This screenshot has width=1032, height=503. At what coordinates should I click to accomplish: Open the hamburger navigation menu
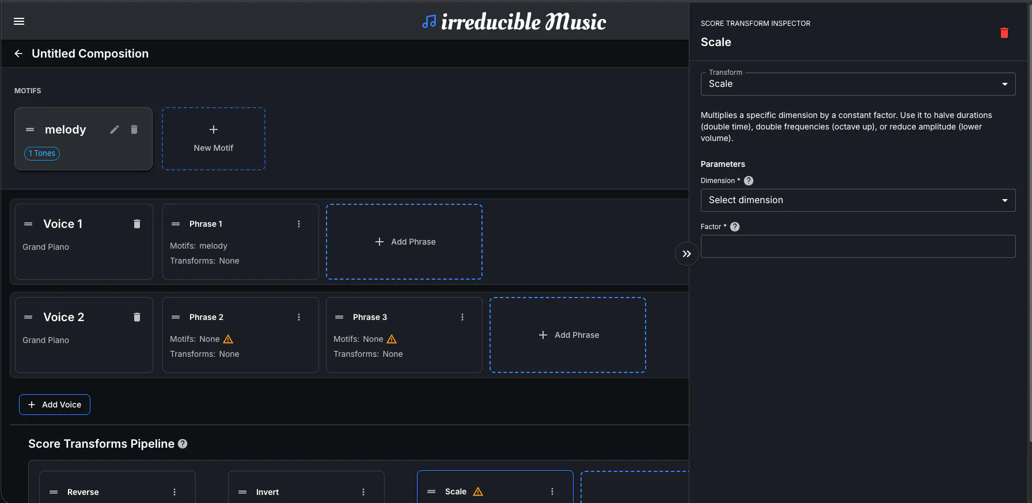19,21
